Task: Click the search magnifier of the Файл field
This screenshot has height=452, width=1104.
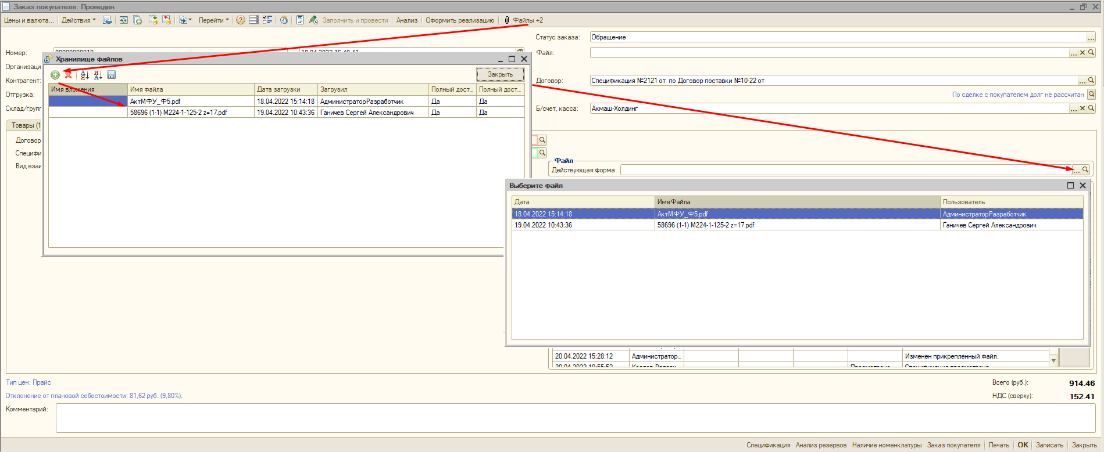Action: tap(1091, 53)
